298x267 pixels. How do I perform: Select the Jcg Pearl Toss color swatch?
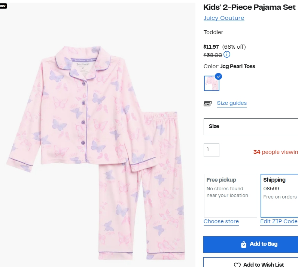212,83
